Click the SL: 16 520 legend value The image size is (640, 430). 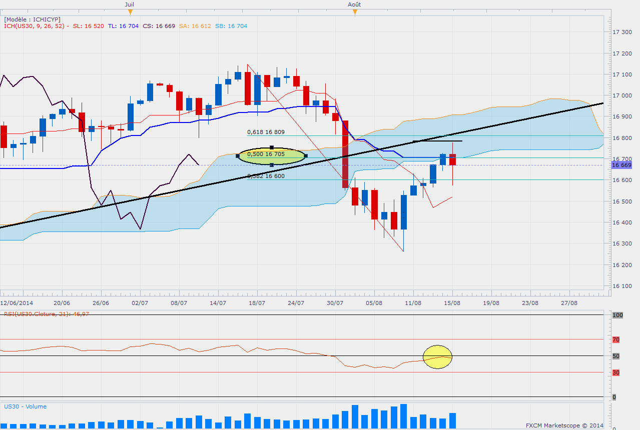[89, 26]
